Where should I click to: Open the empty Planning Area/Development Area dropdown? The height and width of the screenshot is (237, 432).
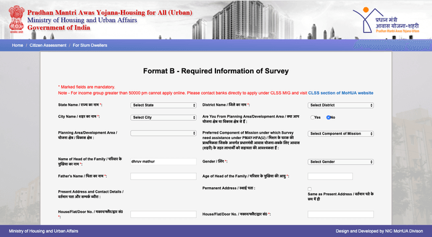pyautogui.click(x=164, y=133)
